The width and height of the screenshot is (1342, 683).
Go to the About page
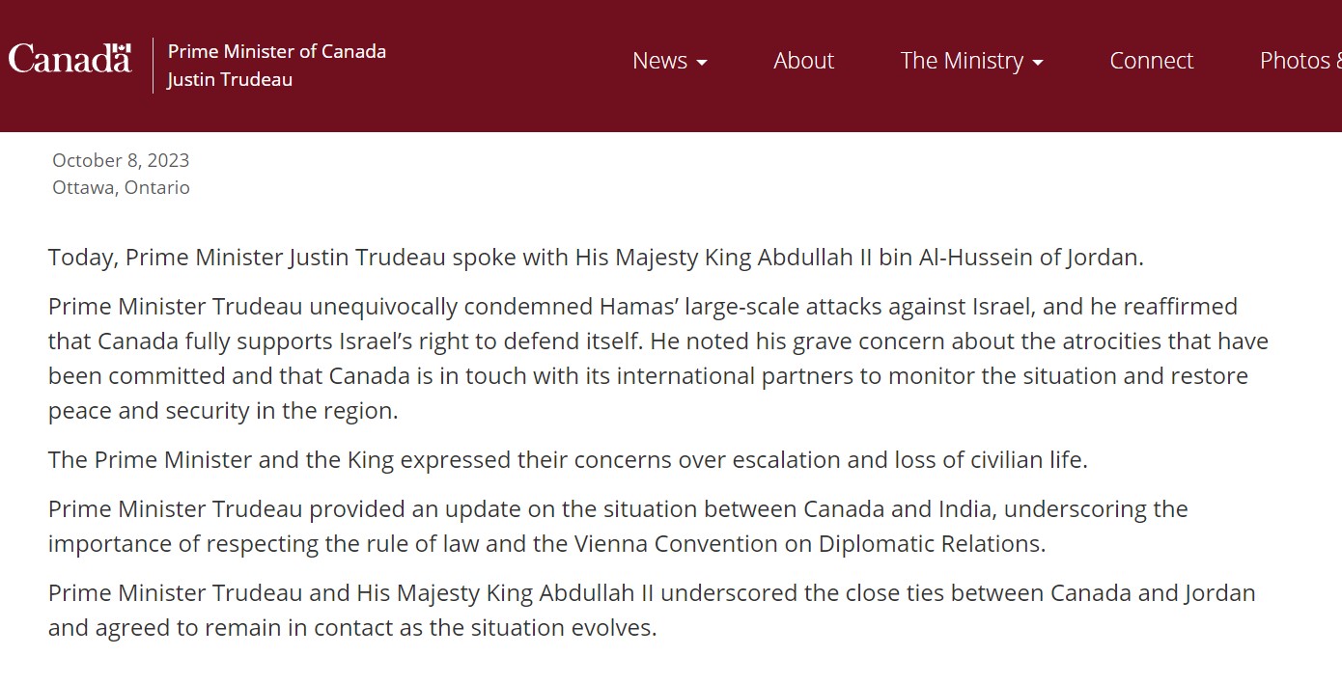(803, 61)
